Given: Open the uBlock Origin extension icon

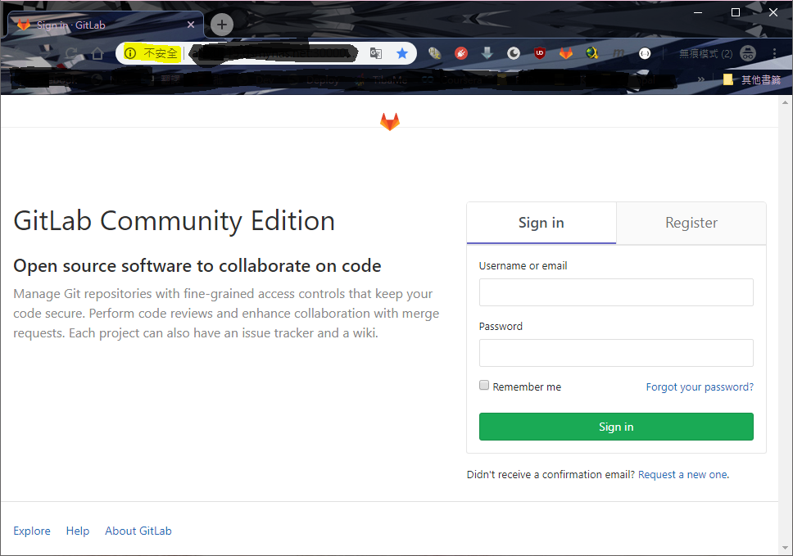Looking at the screenshot, I should [540, 52].
